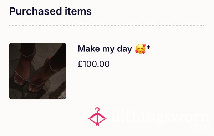Click the pink hanger logo icon
214x136 pixels.
point(97,117)
